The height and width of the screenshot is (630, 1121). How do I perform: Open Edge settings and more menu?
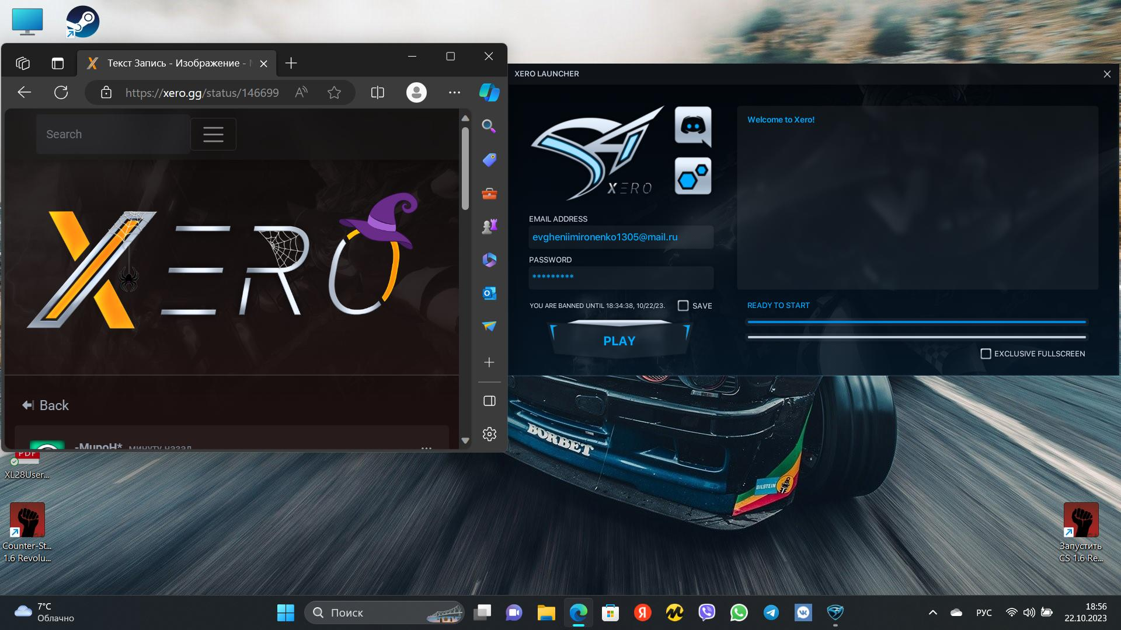[454, 92]
